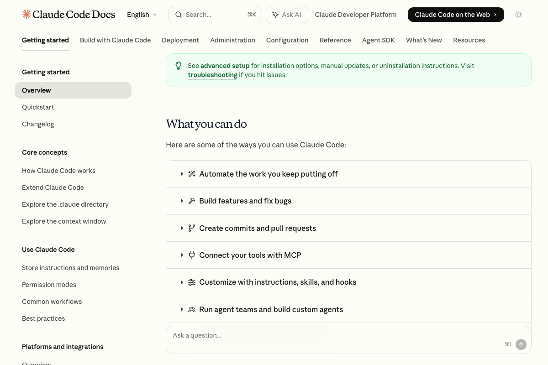Open the English language dropdown

[x=142, y=15]
